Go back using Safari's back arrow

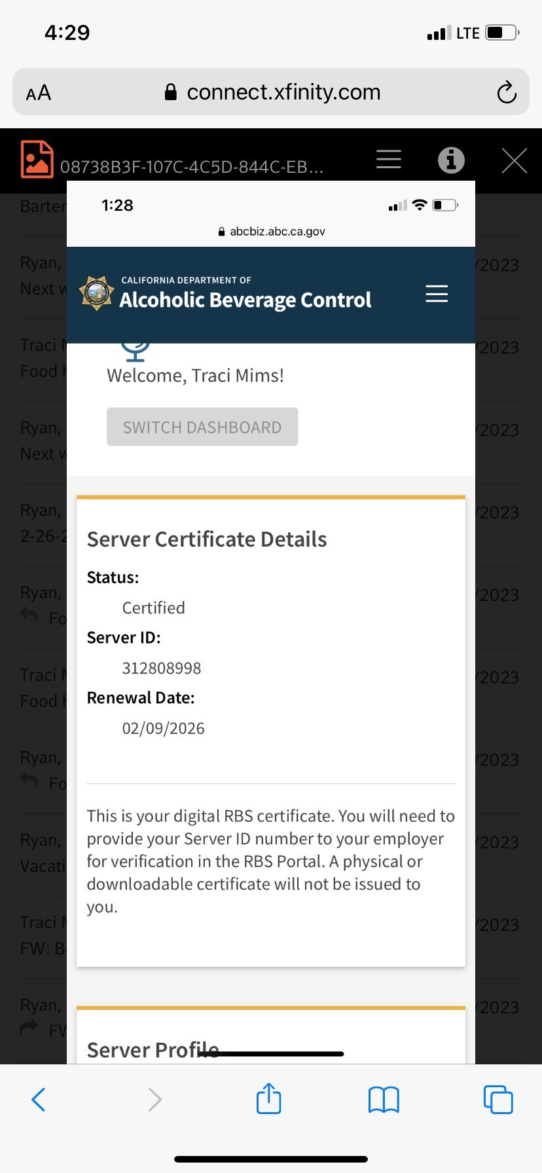point(39,1099)
